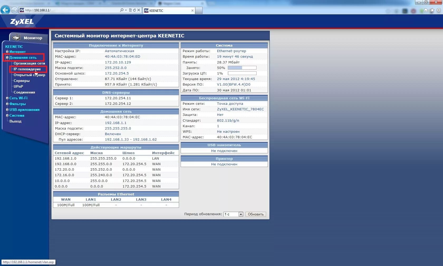Open the Сеть Wi-Fi menu section
This screenshot has width=443, height=266.
18,98
